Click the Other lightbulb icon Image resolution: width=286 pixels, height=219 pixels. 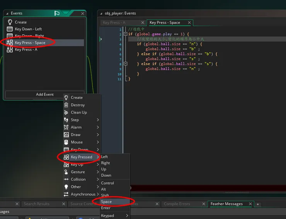[x=66, y=187]
